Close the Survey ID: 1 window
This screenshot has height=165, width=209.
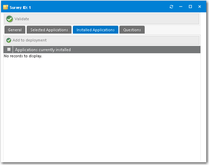(x=199, y=7)
